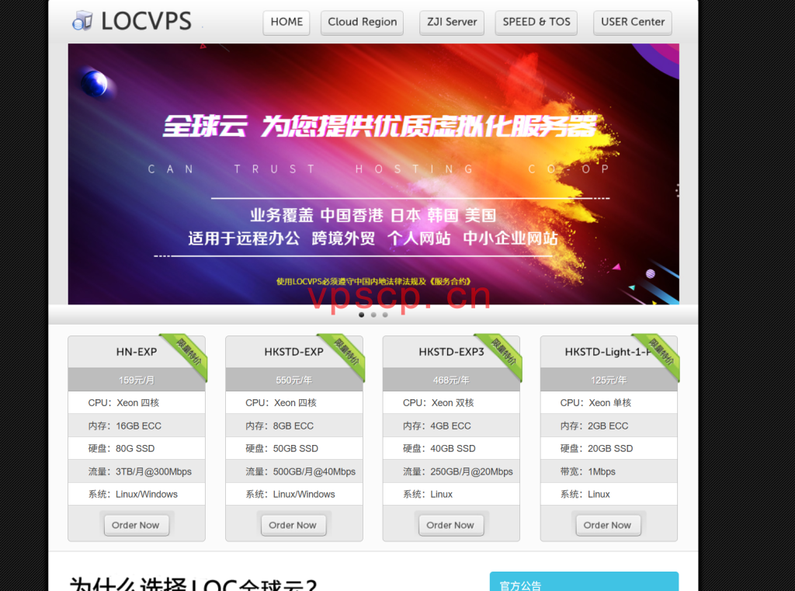Click the 250GB/月@20Mbps traffic row
The image size is (795, 591).
tap(451, 471)
